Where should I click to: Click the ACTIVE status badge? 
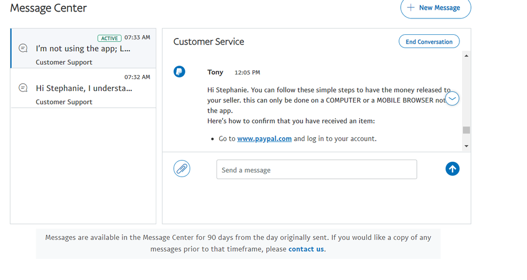(x=109, y=39)
